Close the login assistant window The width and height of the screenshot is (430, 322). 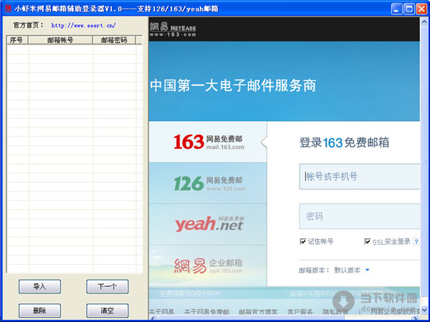click(421, 9)
